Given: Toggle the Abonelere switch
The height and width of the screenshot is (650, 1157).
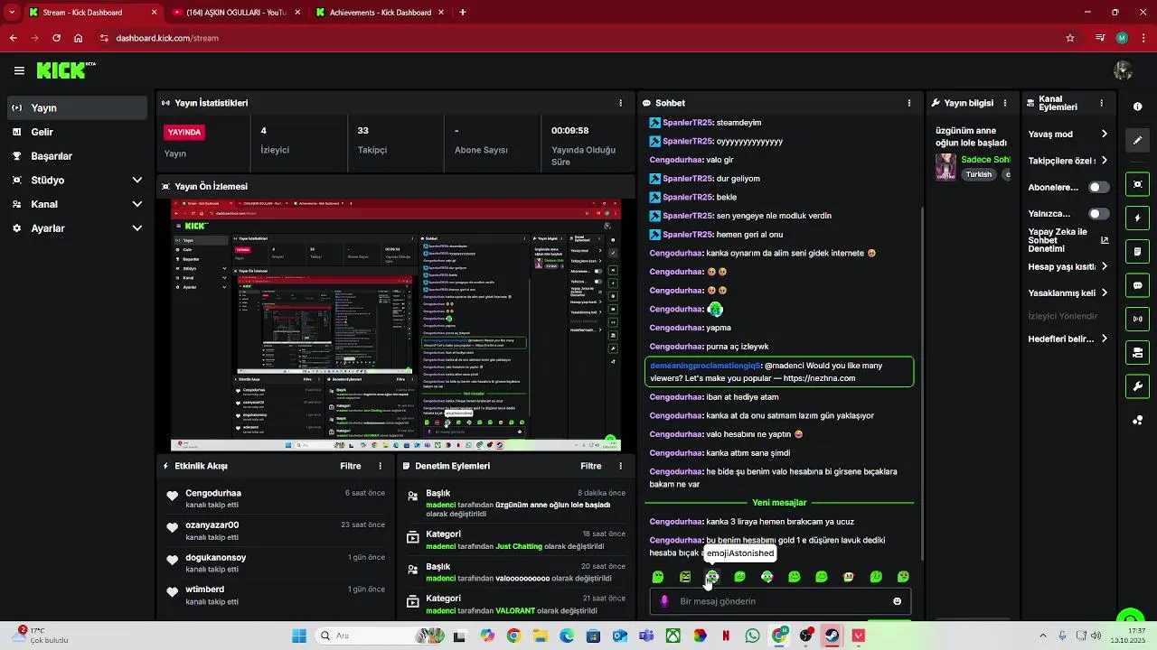Looking at the screenshot, I should pyautogui.click(x=1098, y=188).
